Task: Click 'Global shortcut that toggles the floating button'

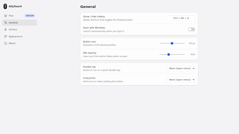Action: 108,20
